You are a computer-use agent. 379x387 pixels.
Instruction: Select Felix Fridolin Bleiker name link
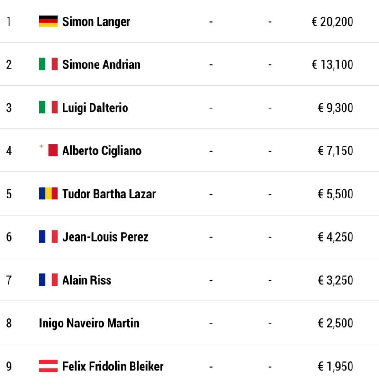(113, 366)
